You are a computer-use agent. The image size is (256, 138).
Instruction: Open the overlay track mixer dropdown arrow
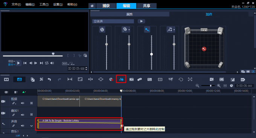(129, 30)
